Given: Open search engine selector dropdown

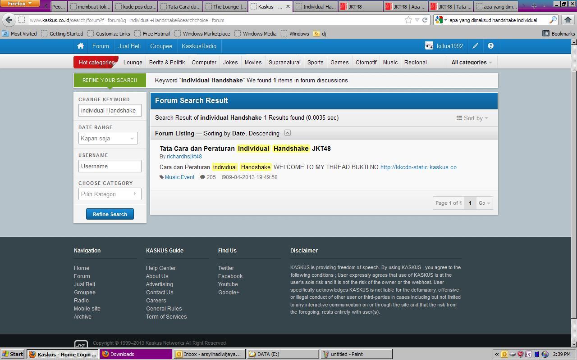Looking at the screenshot, I should click(441, 20).
